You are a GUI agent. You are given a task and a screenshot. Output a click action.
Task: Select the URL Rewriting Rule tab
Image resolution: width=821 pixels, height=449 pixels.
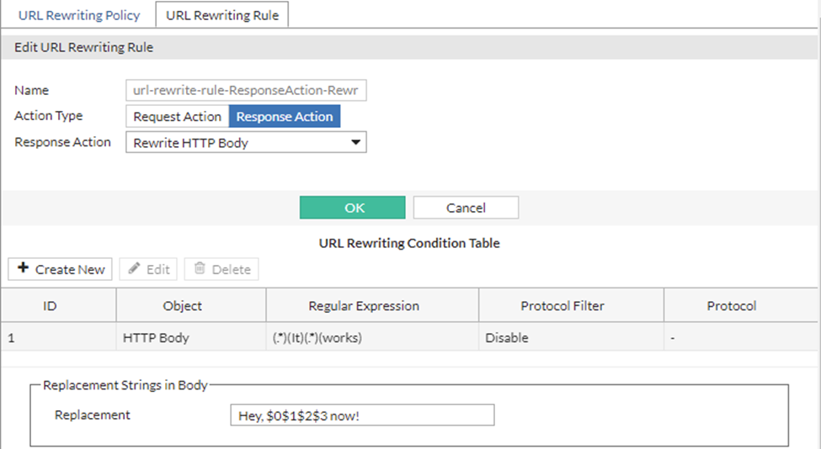(222, 14)
